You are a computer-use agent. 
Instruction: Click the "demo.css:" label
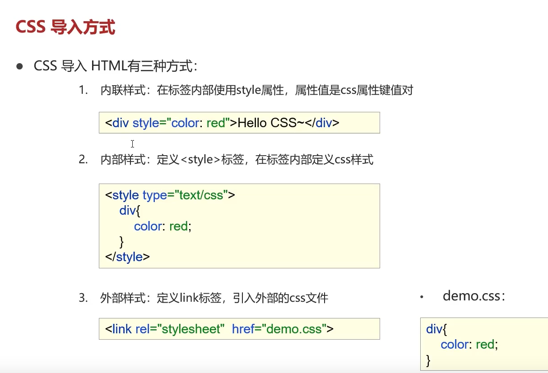click(474, 296)
